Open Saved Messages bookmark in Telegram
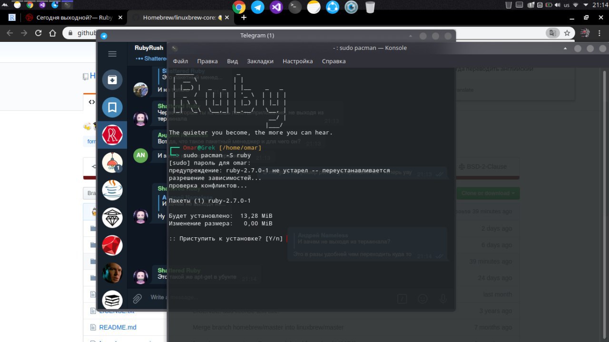 pos(112,107)
